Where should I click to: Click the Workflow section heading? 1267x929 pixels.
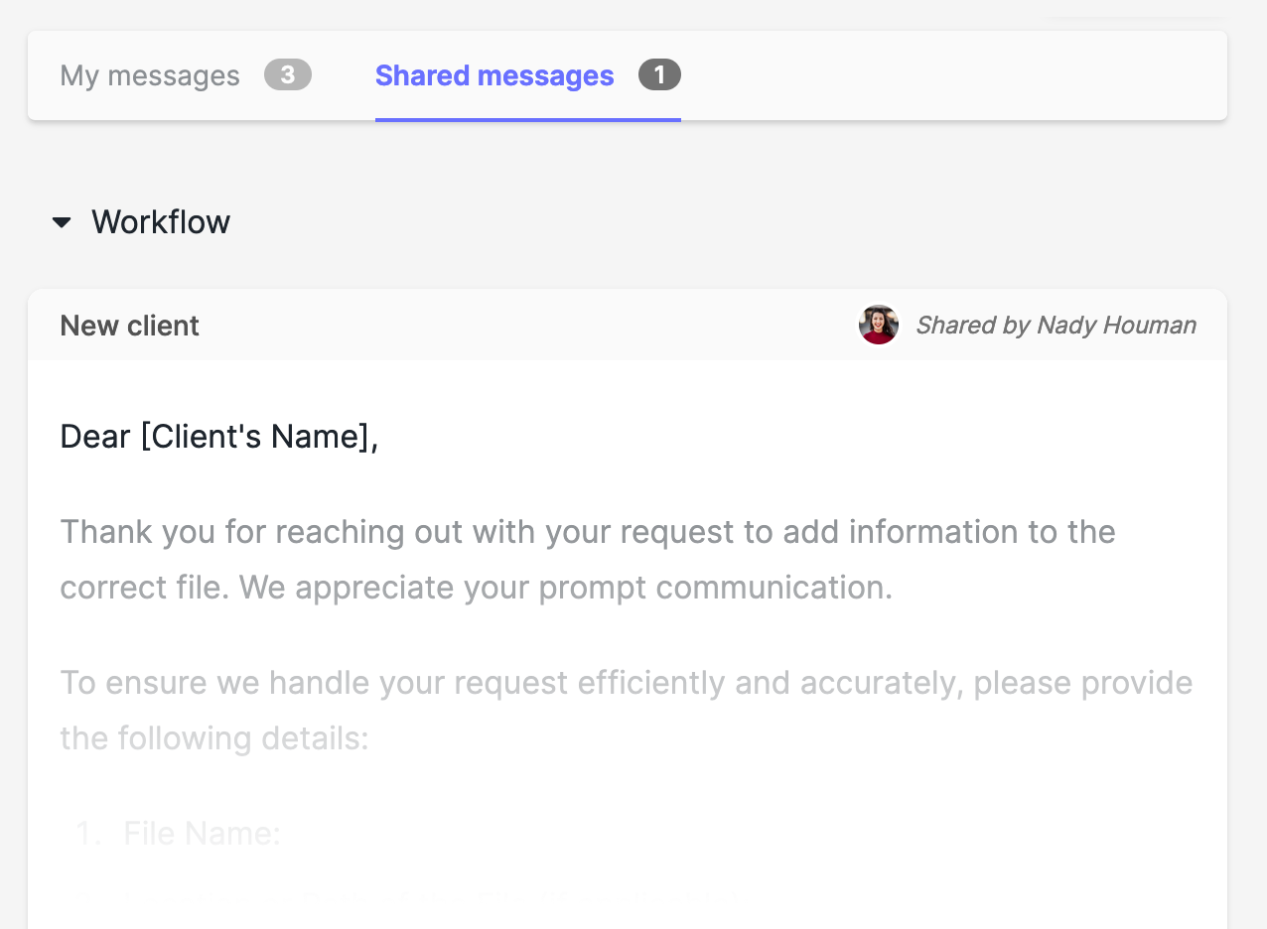161,222
